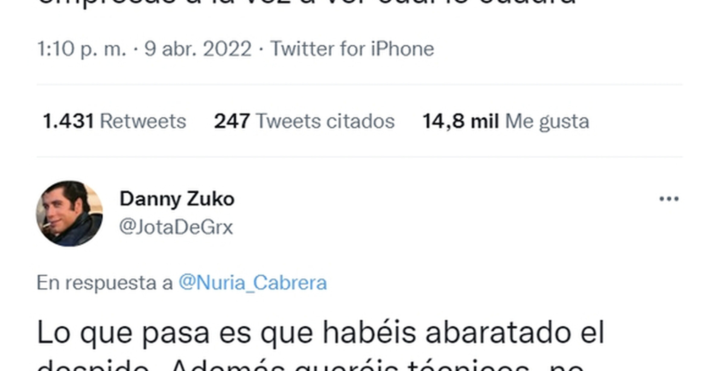Screen dimensions: 709x371
Task: Open the Twitter for iPhone source link
Action: 352,49
